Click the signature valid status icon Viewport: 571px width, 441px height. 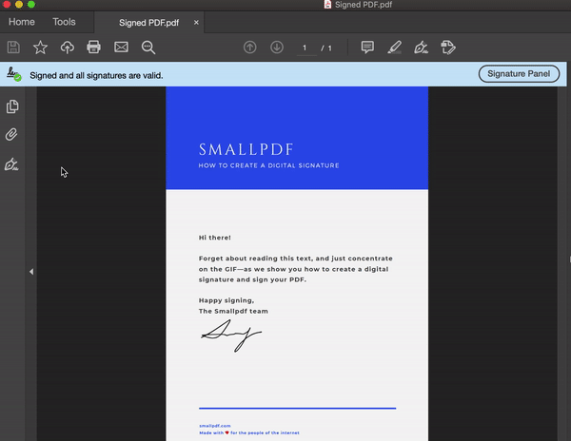(x=14, y=74)
